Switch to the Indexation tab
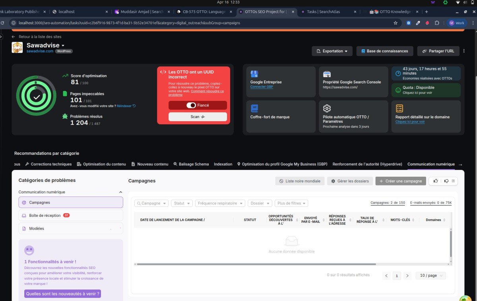This screenshot has height=301, width=477. pyautogui.click(x=223, y=164)
